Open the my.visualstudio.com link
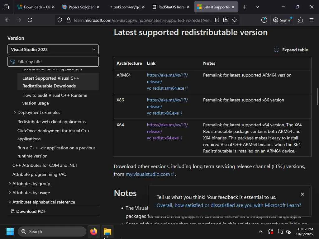Viewport: 319px width, 239px height. [148, 174]
